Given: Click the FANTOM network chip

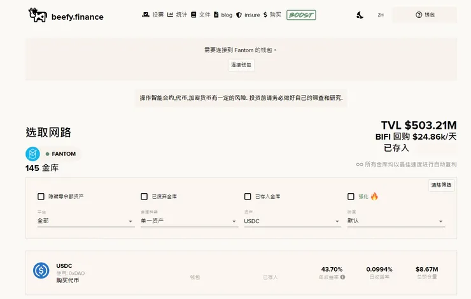Looking at the screenshot, I should point(60,154).
